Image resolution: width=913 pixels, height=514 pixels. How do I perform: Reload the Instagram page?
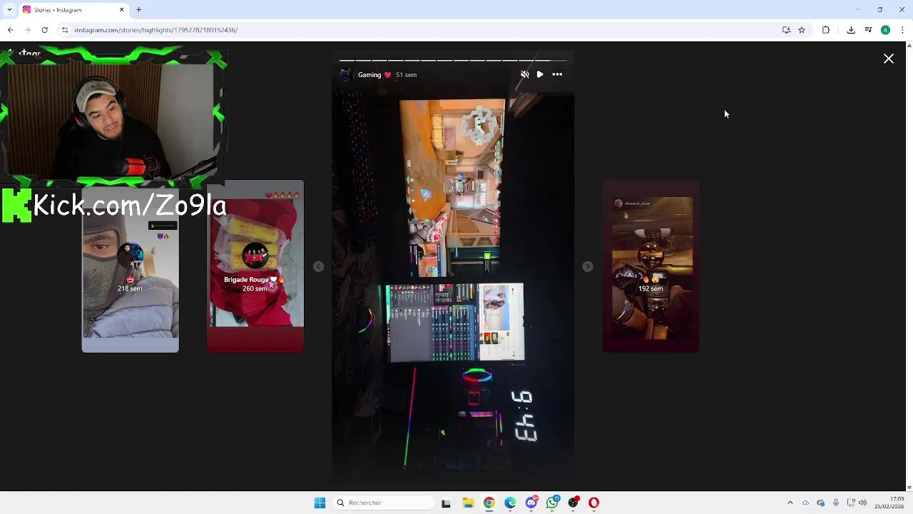click(44, 30)
